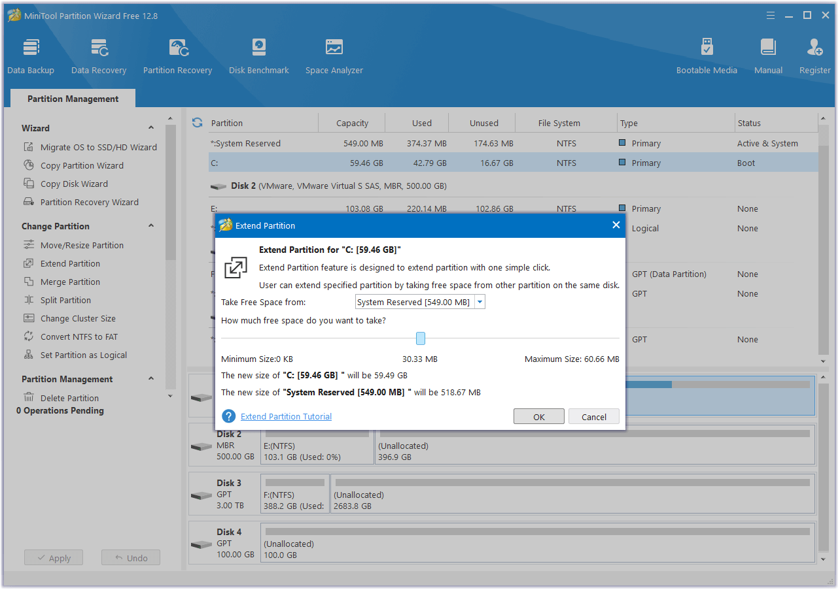Image resolution: width=840 pixels, height=590 pixels.
Task: Open Space Analyzer tool
Action: coord(334,56)
